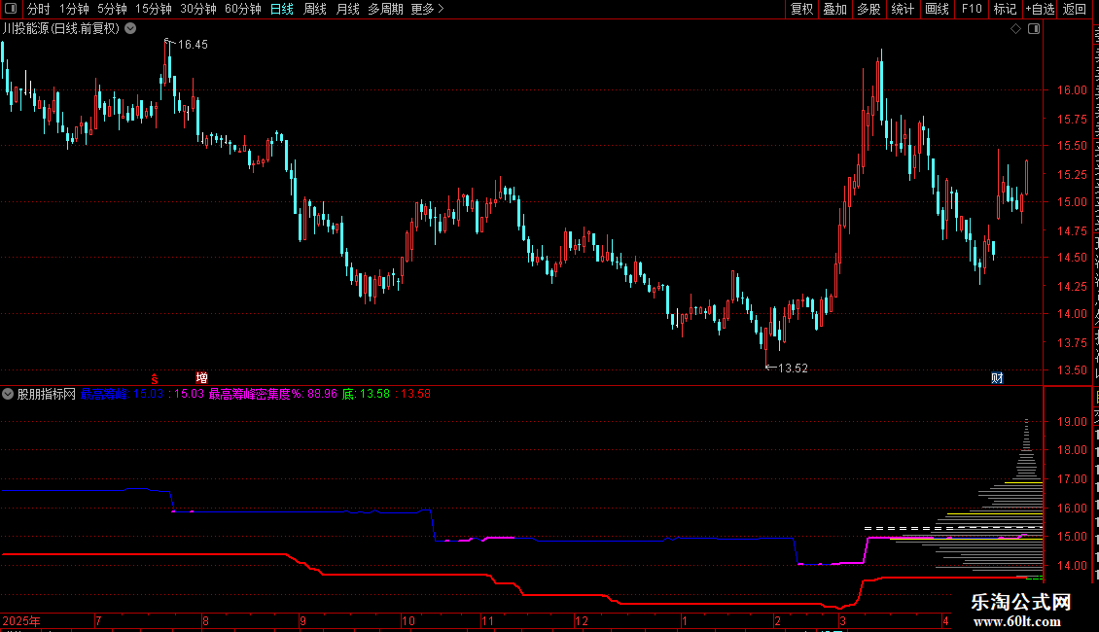Open the 画线 drawing tools

(x=938, y=9)
